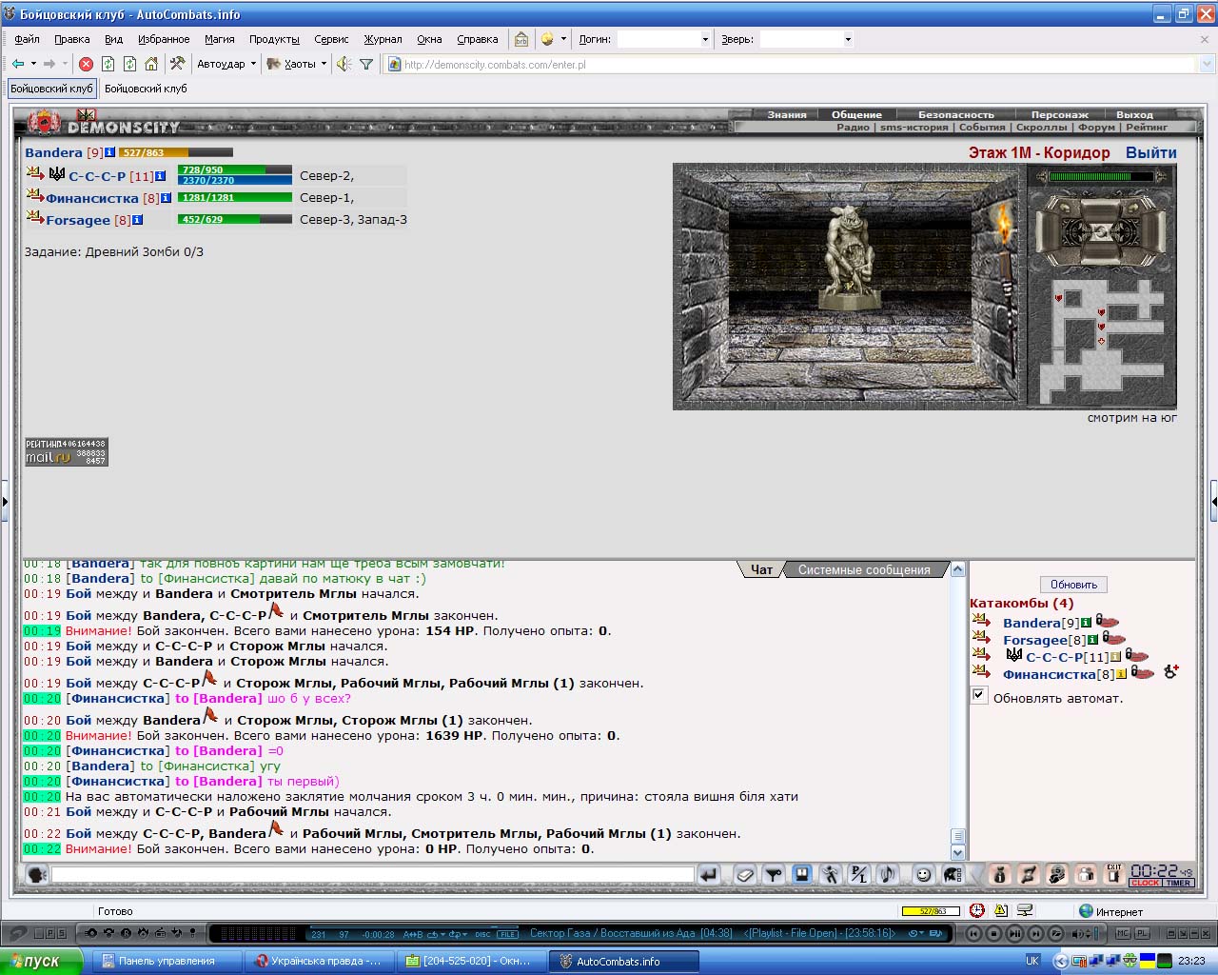Image resolution: width=1218 pixels, height=975 pixels.
Task: Open the crossed tools settings icon
Action: [x=177, y=64]
